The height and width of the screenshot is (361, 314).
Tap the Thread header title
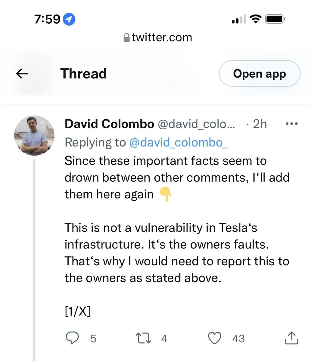point(83,74)
